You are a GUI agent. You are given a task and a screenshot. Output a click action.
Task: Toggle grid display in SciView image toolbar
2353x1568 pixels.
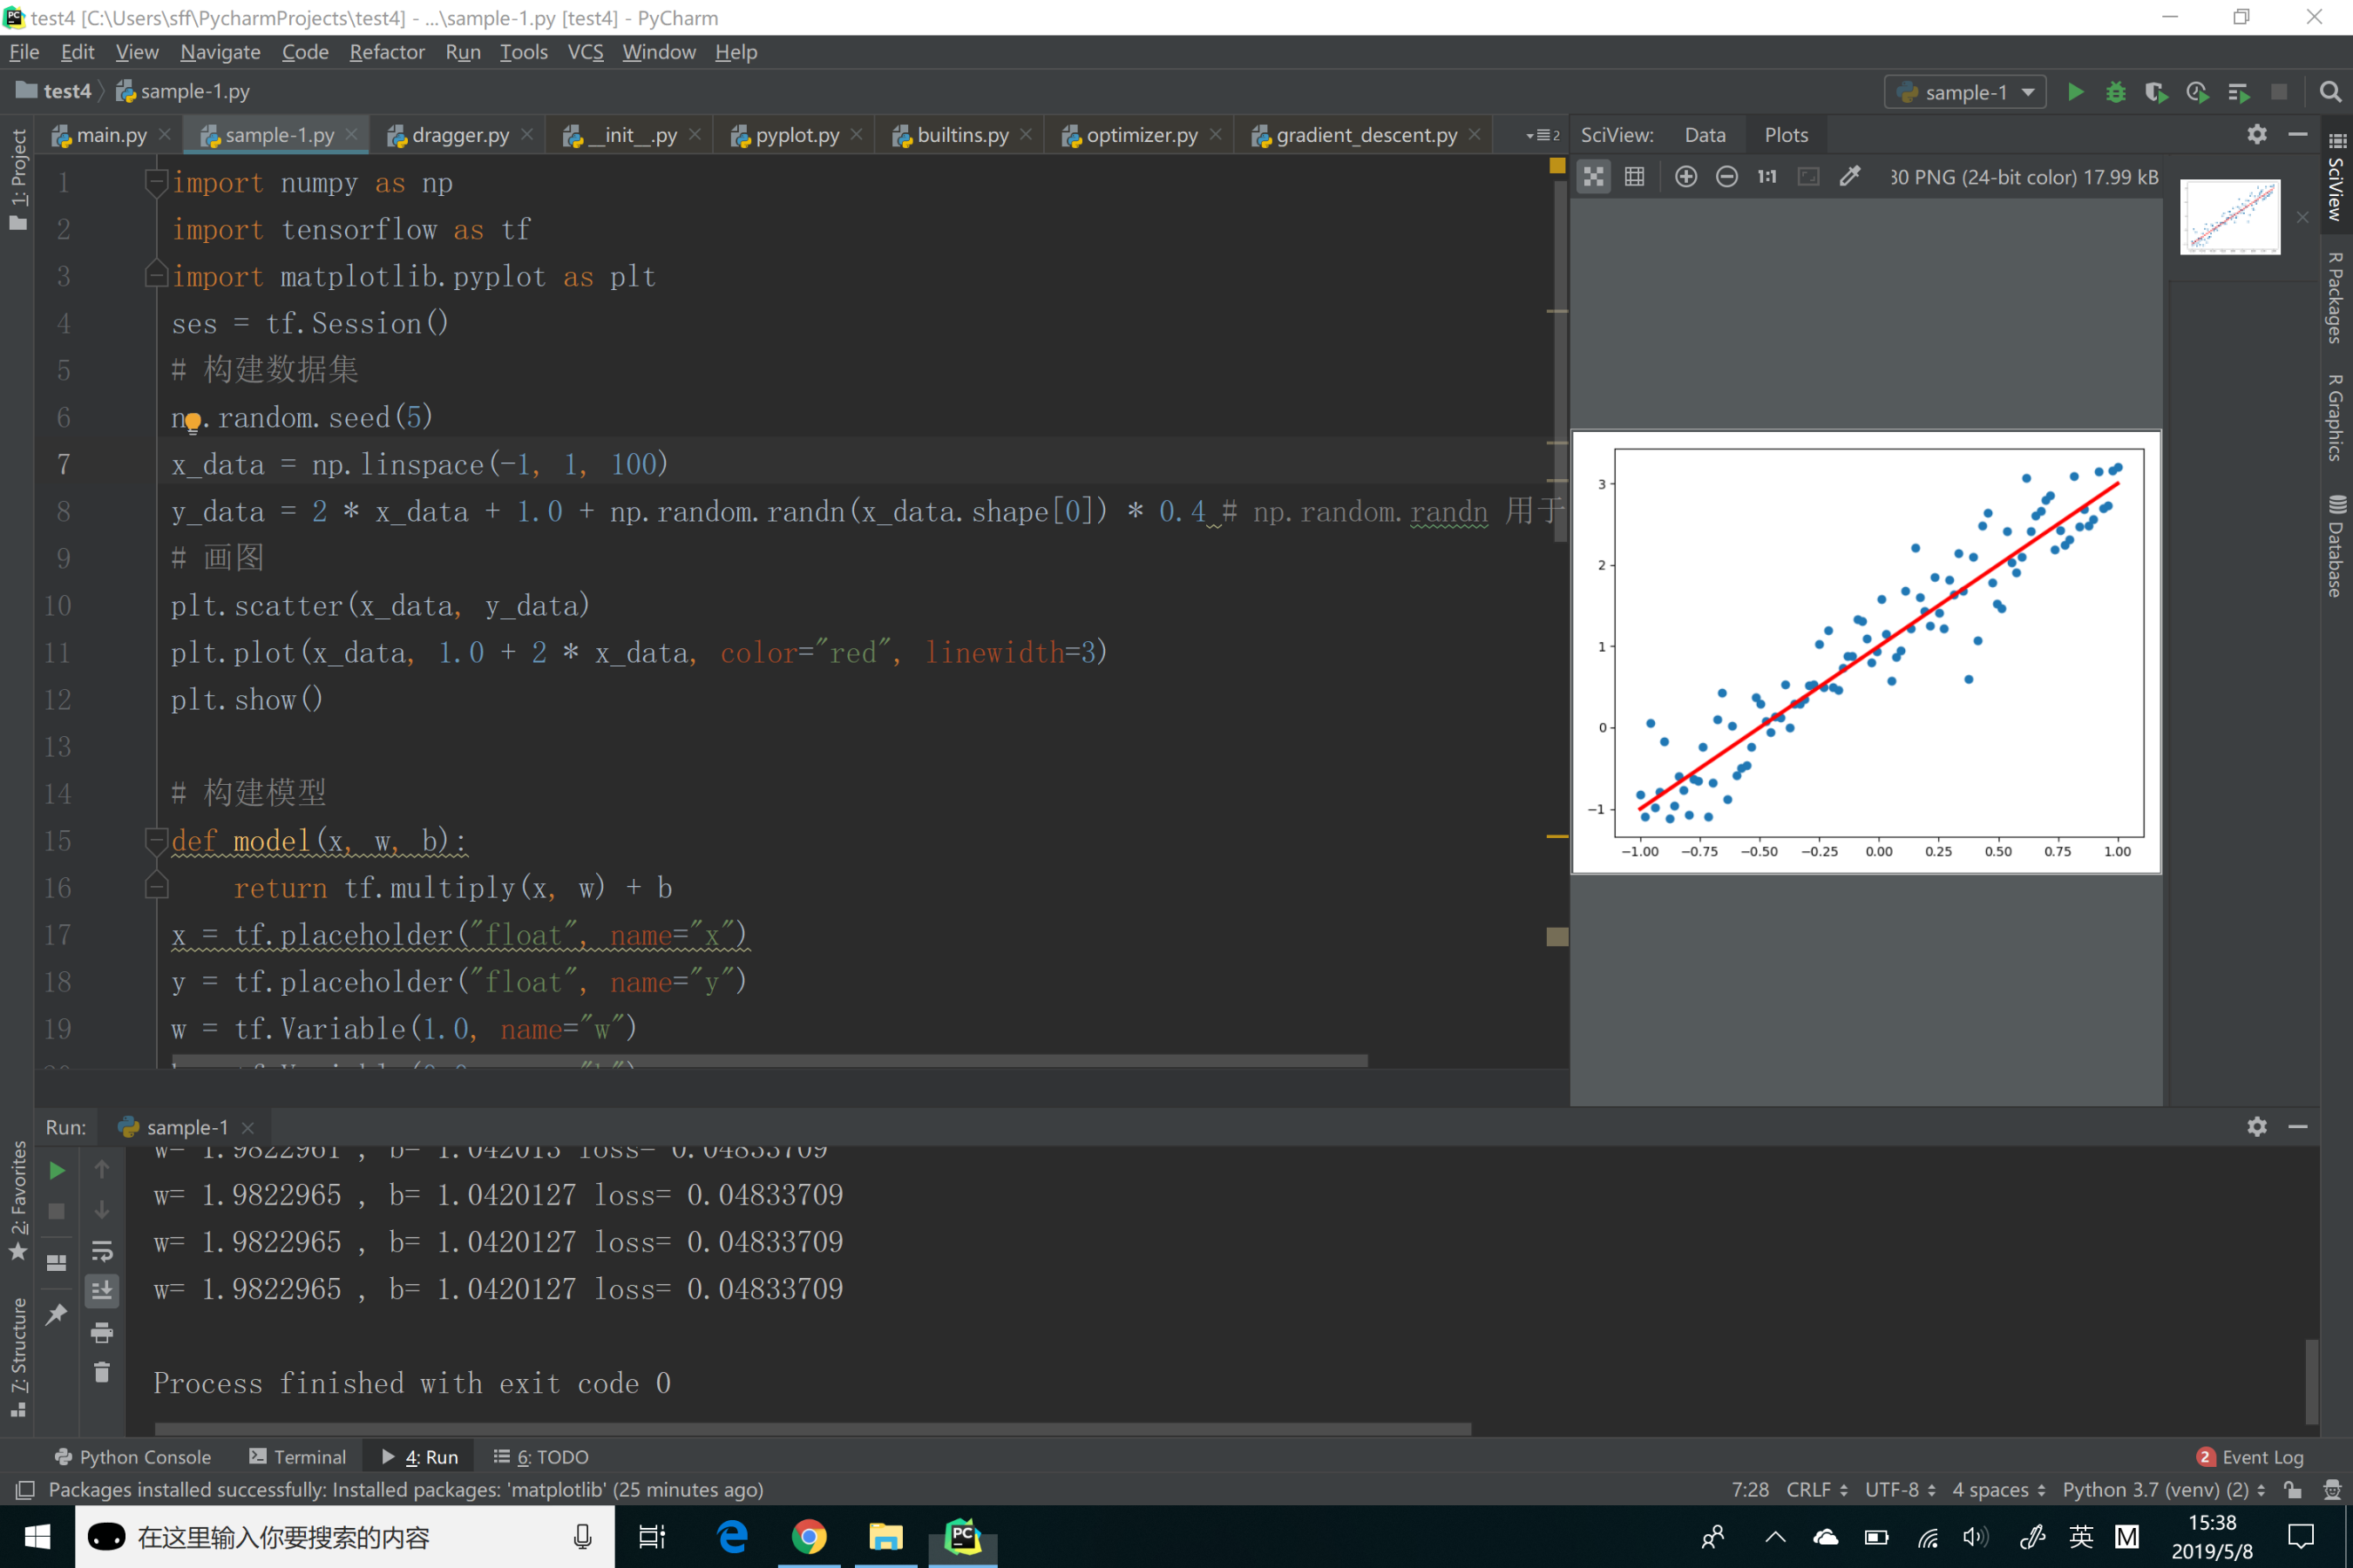pyautogui.click(x=1635, y=177)
